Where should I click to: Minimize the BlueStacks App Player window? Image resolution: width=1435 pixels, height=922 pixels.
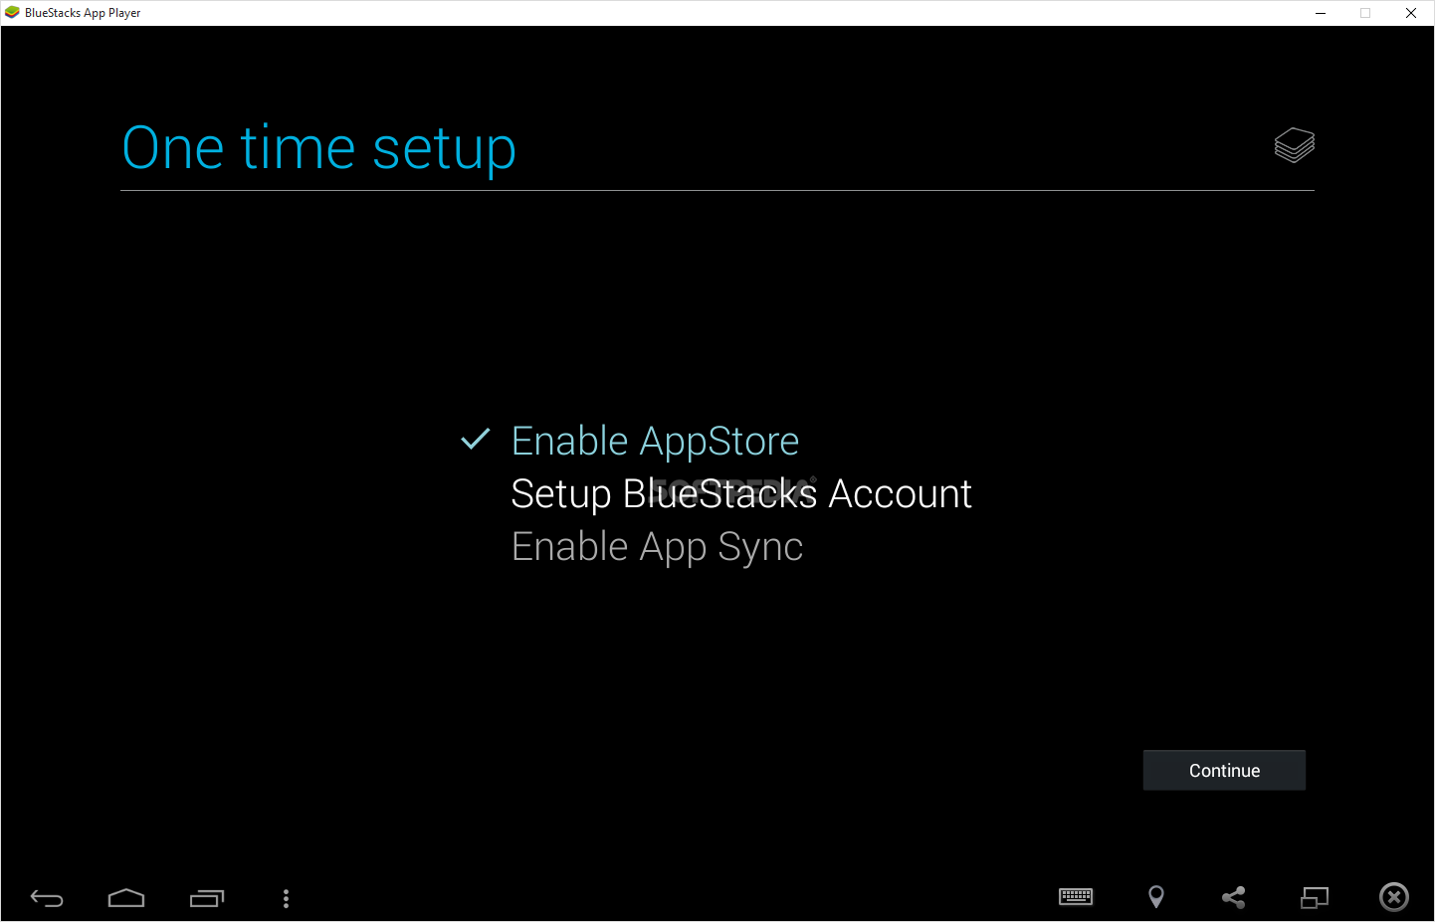(1321, 13)
